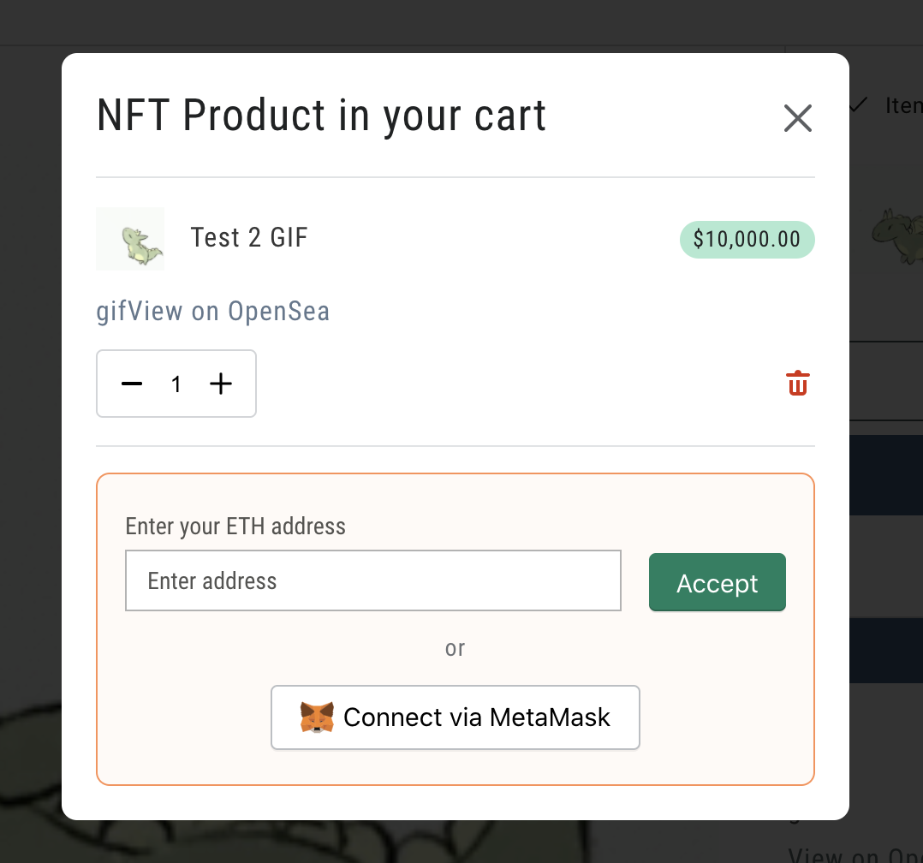923x863 pixels.
Task: Focus the Enter address input field
Action: pos(373,580)
